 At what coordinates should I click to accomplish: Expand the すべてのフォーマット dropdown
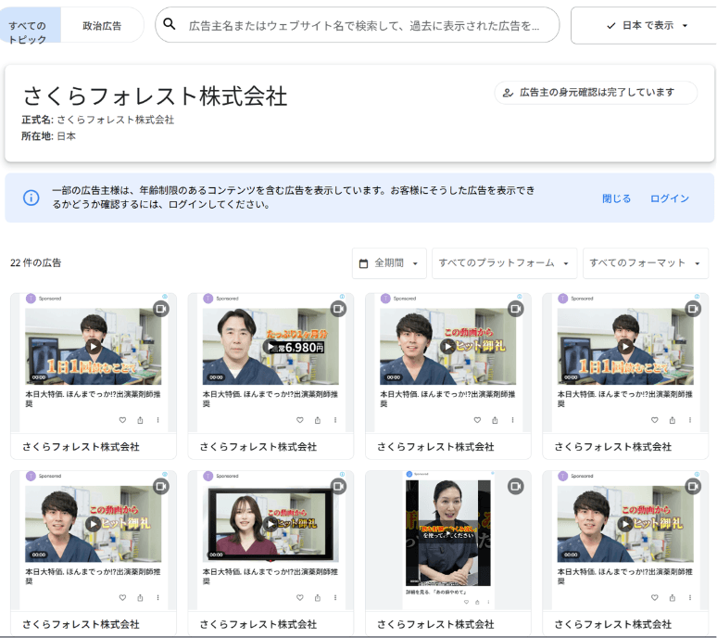coord(646,263)
